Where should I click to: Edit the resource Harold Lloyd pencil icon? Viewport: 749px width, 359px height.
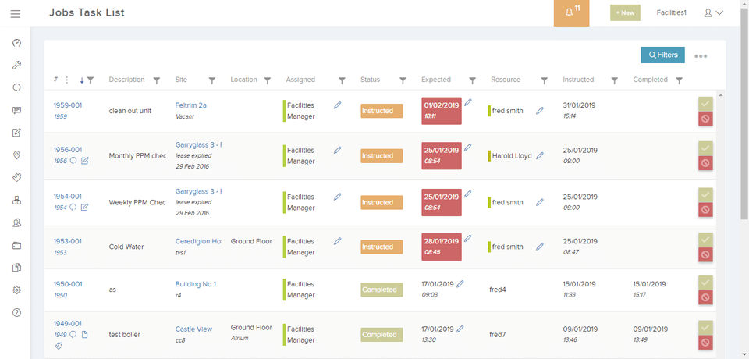click(x=539, y=155)
